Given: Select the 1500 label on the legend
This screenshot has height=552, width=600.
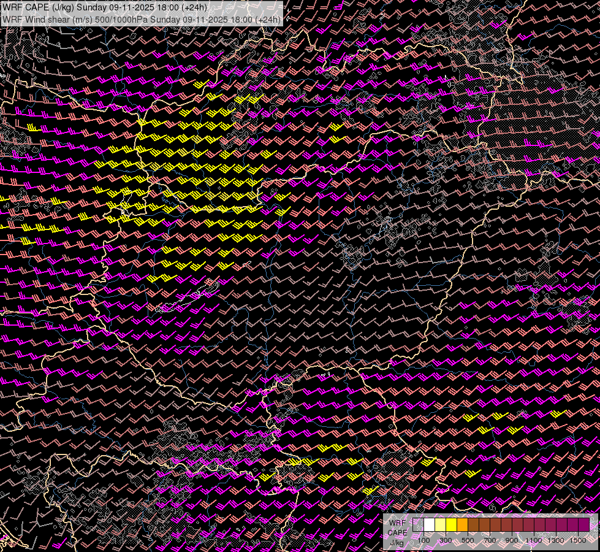Looking at the screenshot, I should (578, 540).
